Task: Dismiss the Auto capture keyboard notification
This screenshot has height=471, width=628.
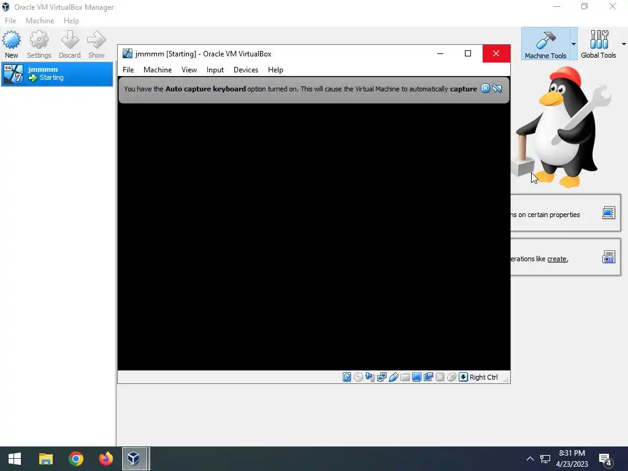Action: pyautogui.click(x=486, y=88)
